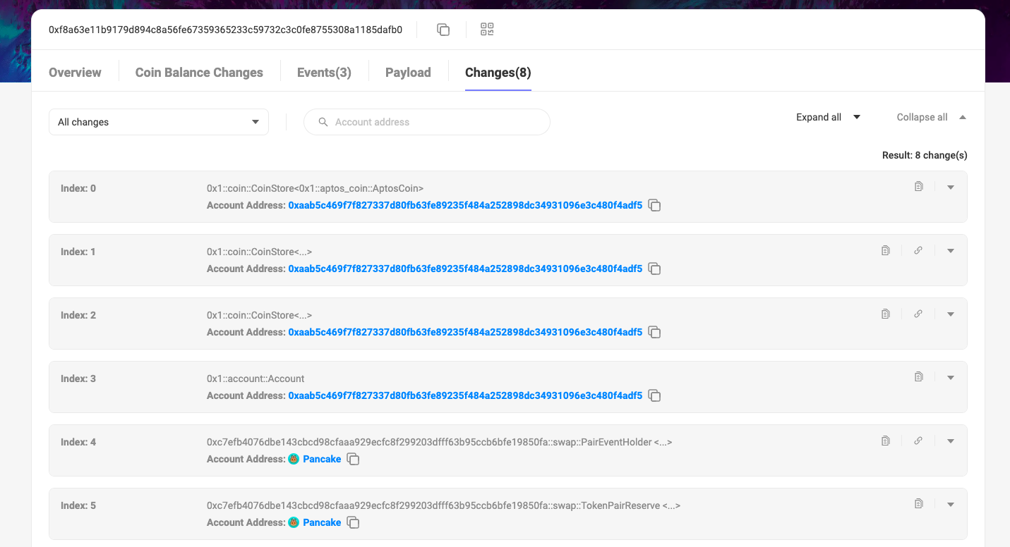Expand the Index 2 change row

(x=951, y=314)
